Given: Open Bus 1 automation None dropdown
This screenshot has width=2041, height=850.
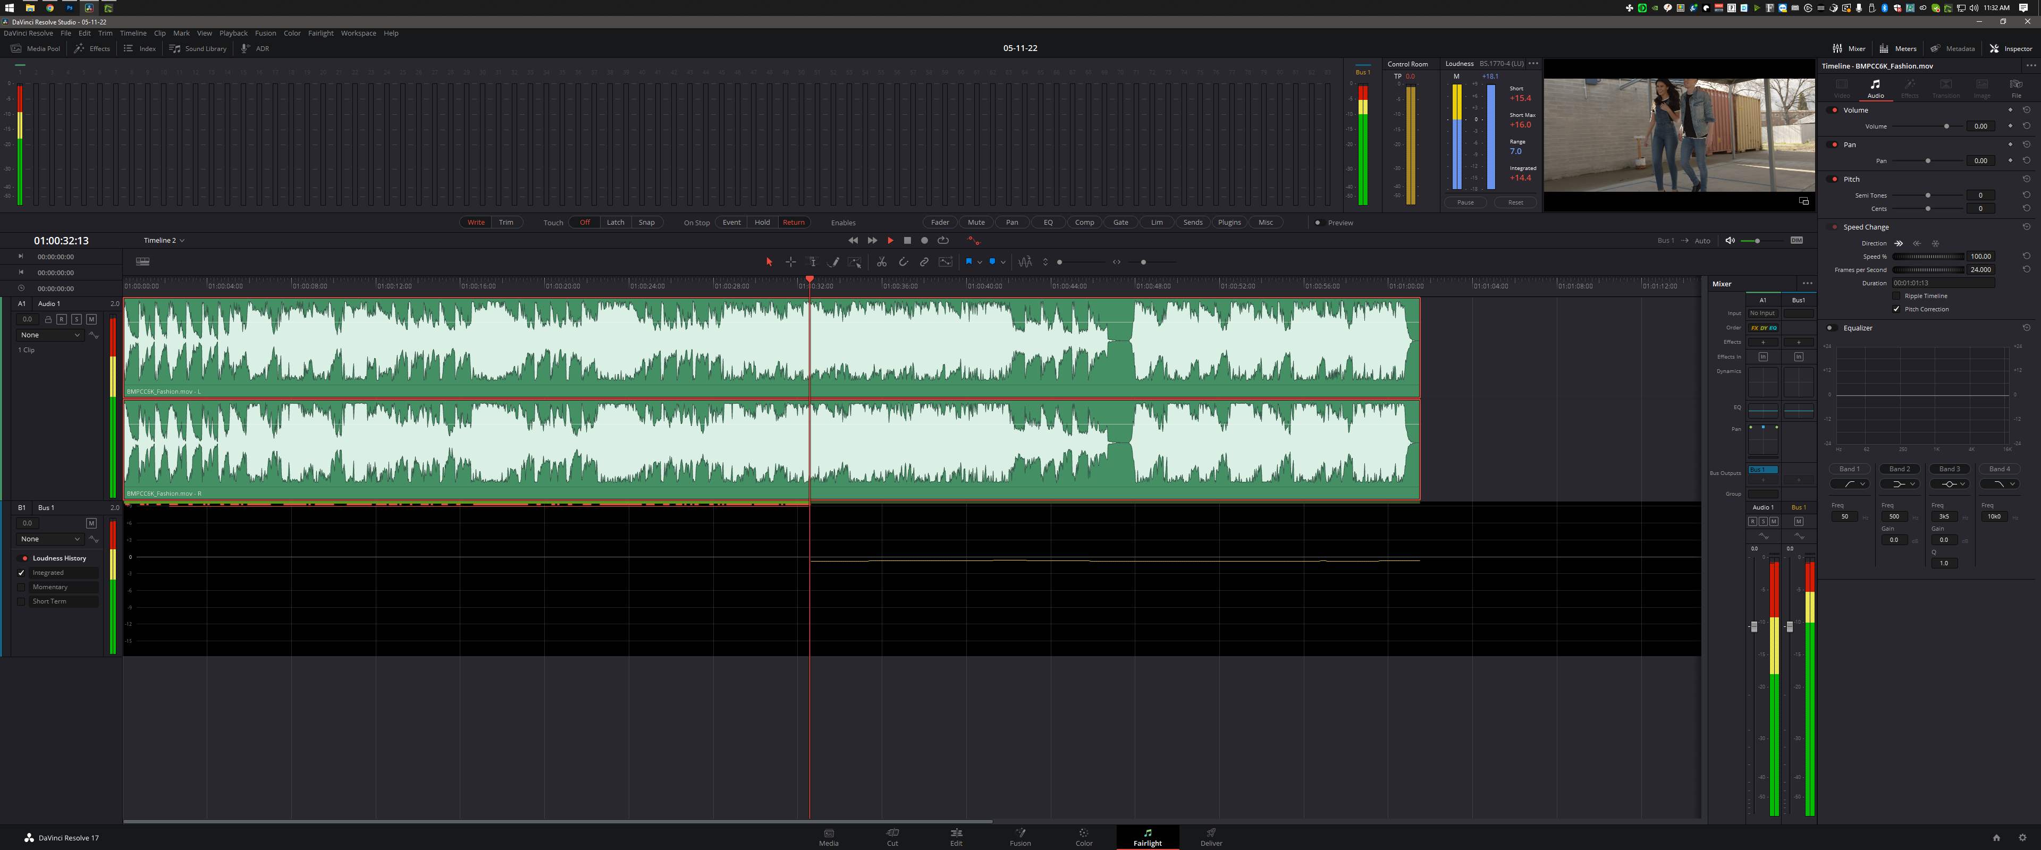Looking at the screenshot, I should point(50,539).
